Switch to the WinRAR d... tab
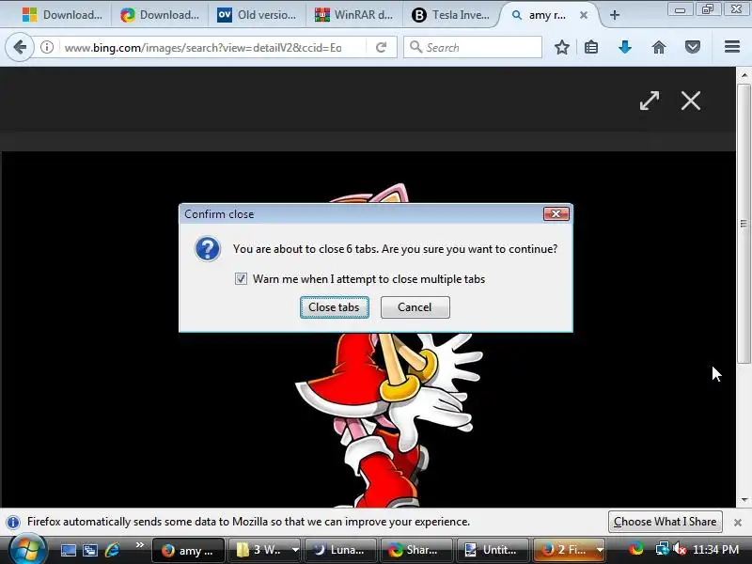Image resolution: width=752 pixels, height=564 pixels. (354, 15)
